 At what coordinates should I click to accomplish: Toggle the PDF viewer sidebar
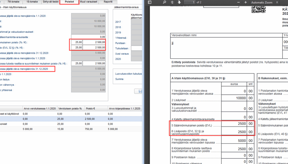pyautogui.click(x=150, y=2)
